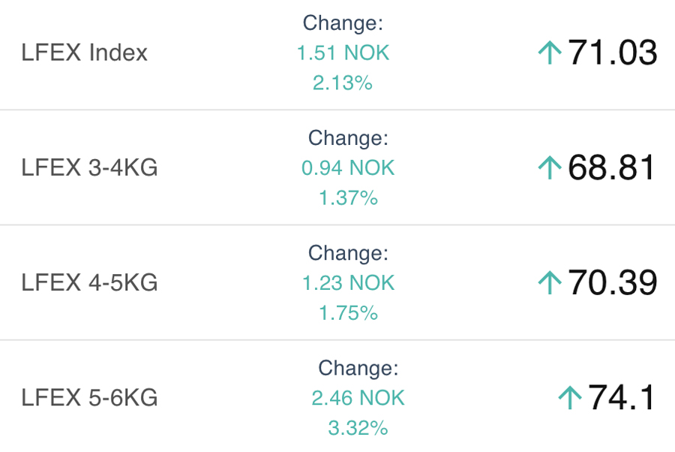The height and width of the screenshot is (452, 675).
Task: Click the 2.13% change percentage
Action: point(343,83)
